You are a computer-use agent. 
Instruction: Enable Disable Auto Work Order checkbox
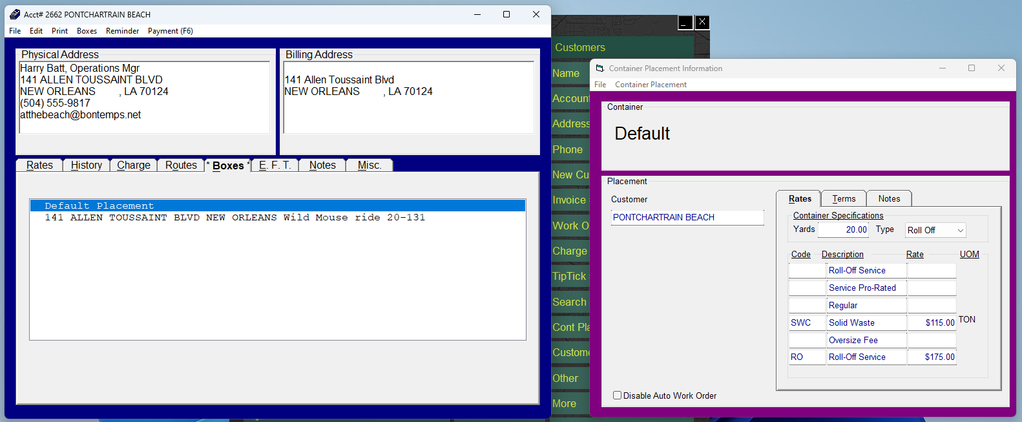(x=618, y=396)
